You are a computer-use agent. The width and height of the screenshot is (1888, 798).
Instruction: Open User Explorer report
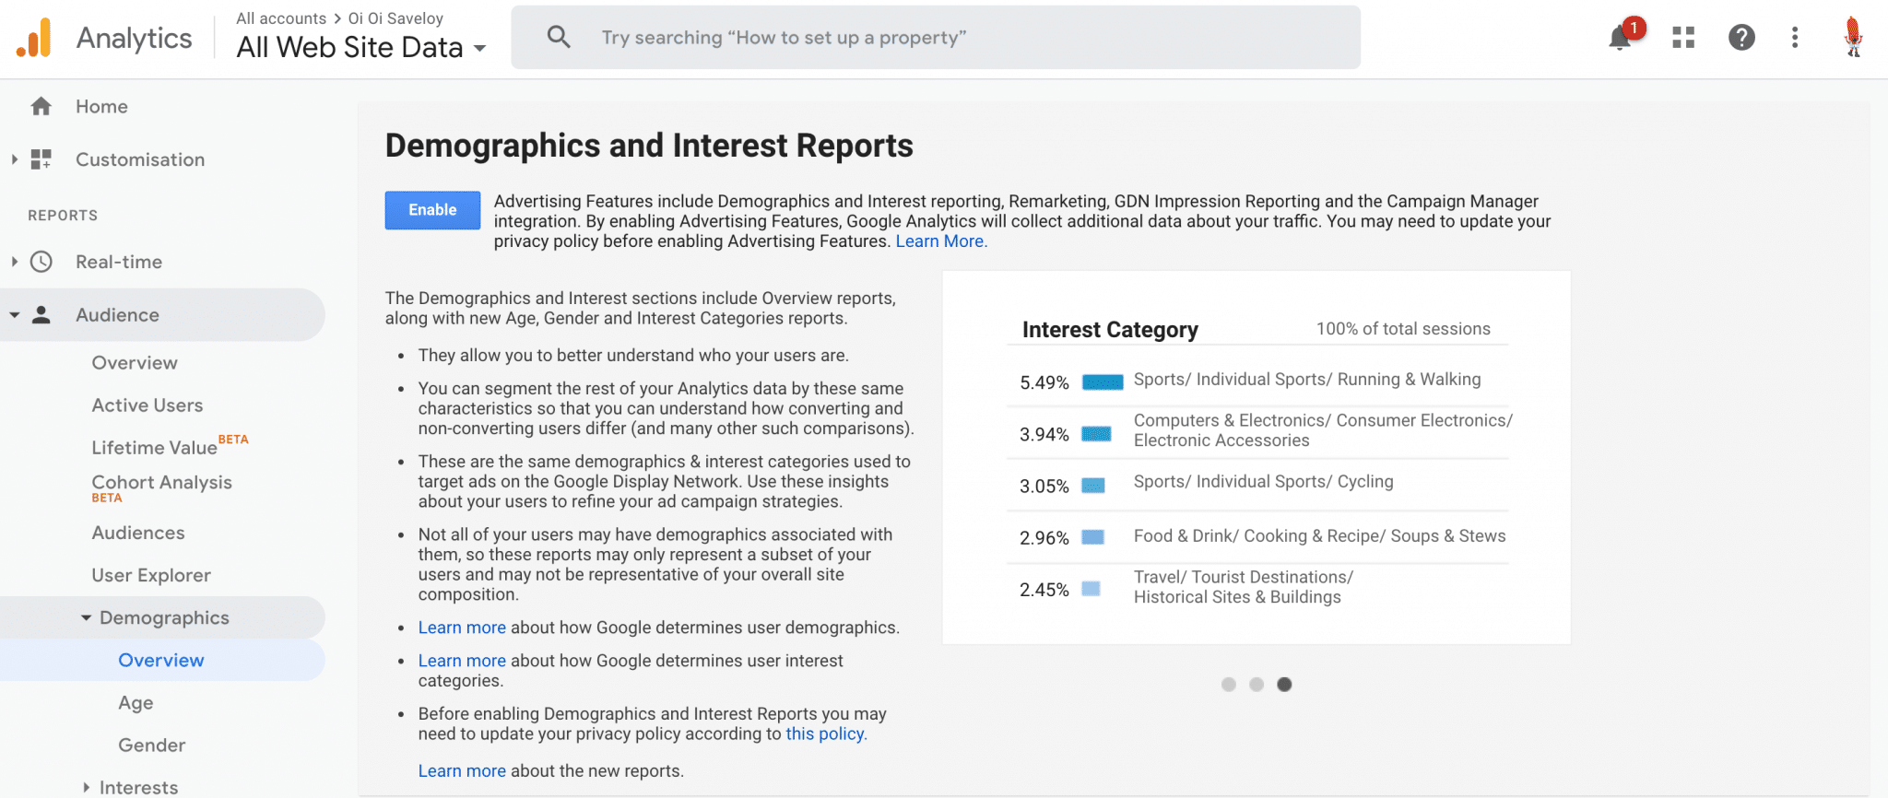(x=151, y=575)
